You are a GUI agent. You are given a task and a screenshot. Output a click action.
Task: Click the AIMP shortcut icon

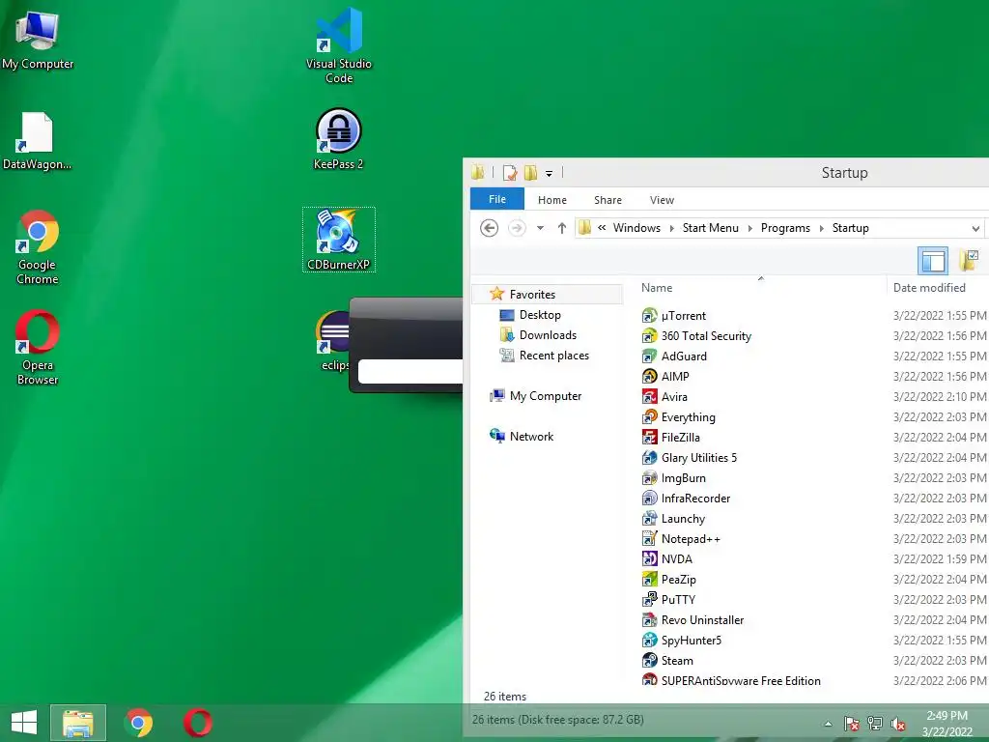(650, 376)
